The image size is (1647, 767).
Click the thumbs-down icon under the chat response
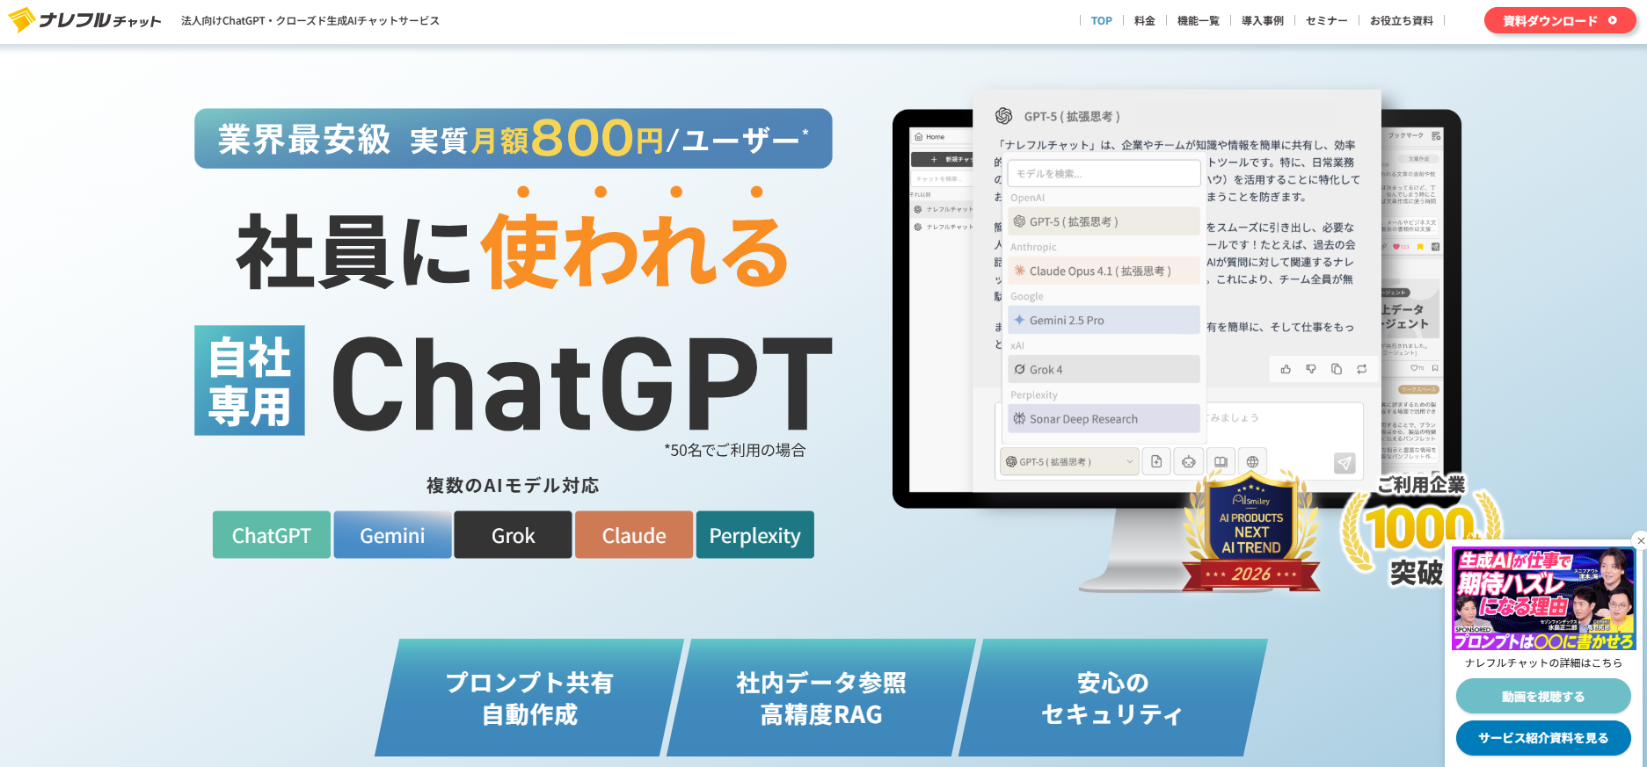coord(1311,369)
